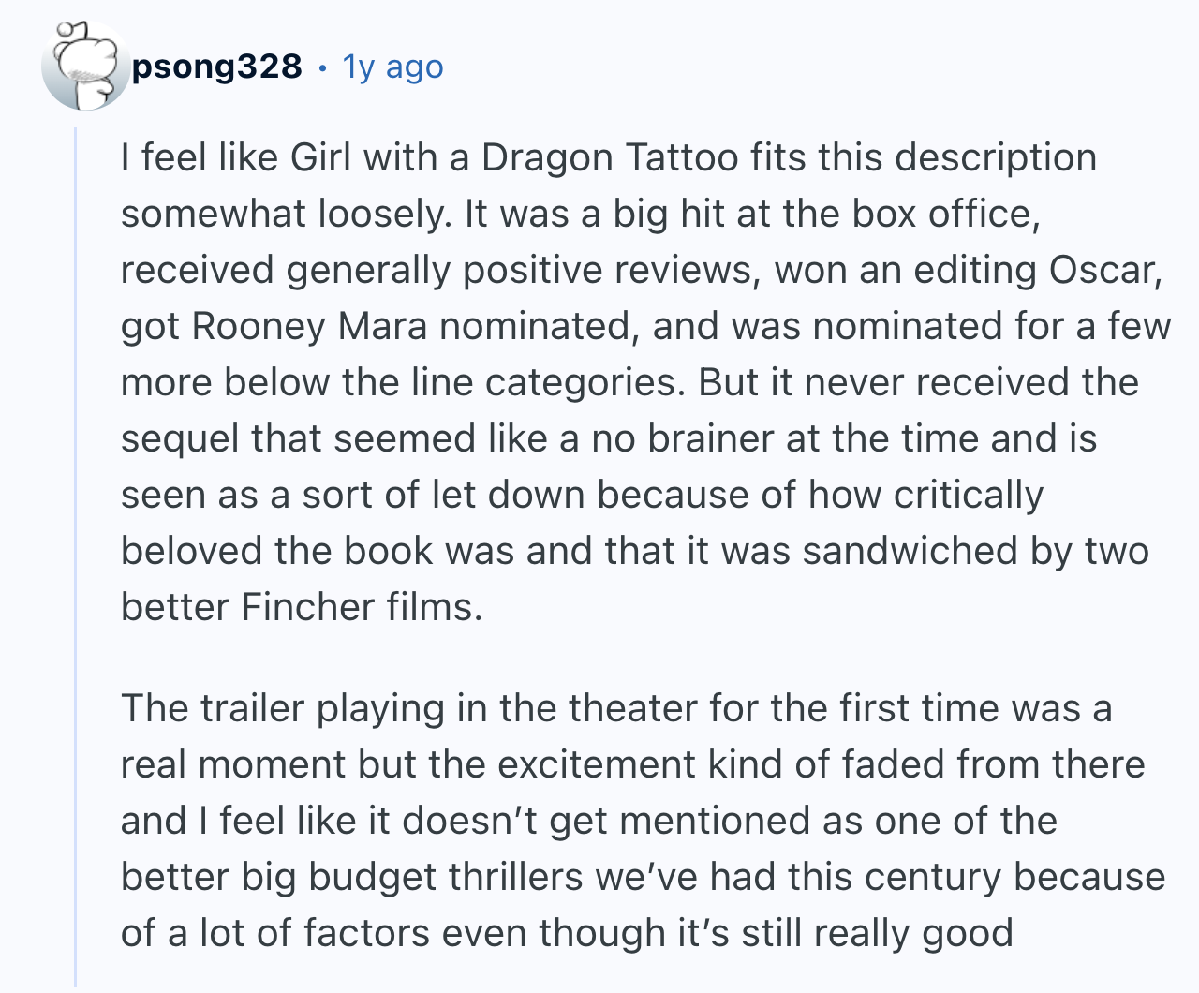The width and height of the screenshot is (1199, 993).
Task: Click the phrase 'box office' in the comment
Action: (946, 214)
